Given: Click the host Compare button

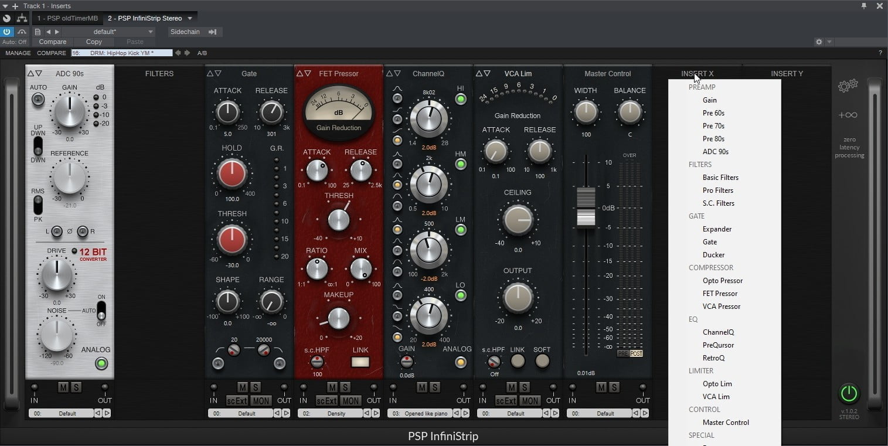Looking at the screenshot, I should pyautogui.click(x=53, y=42).
